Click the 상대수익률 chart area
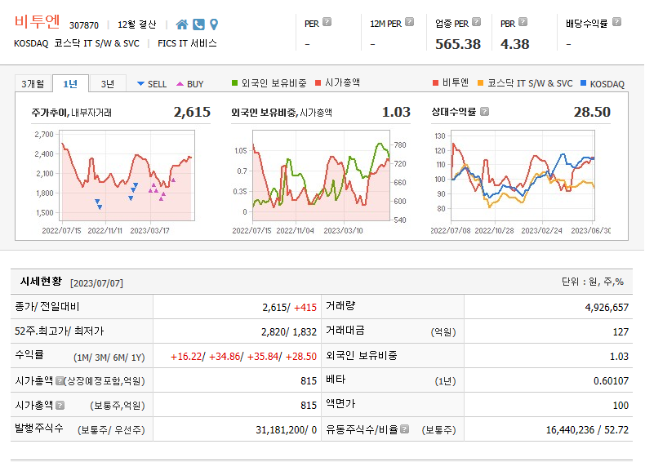 (523, 175)
